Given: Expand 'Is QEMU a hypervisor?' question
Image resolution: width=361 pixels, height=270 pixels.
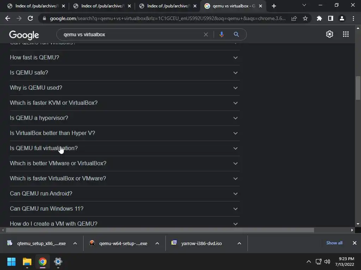Looking at the screenshot, I should (x=124, y=118).
